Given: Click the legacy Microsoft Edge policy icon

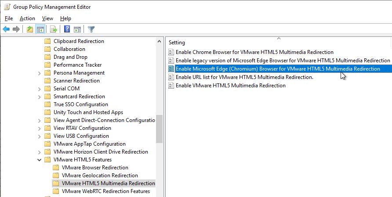Looking at the screenshot, I should tap(171, 61).
